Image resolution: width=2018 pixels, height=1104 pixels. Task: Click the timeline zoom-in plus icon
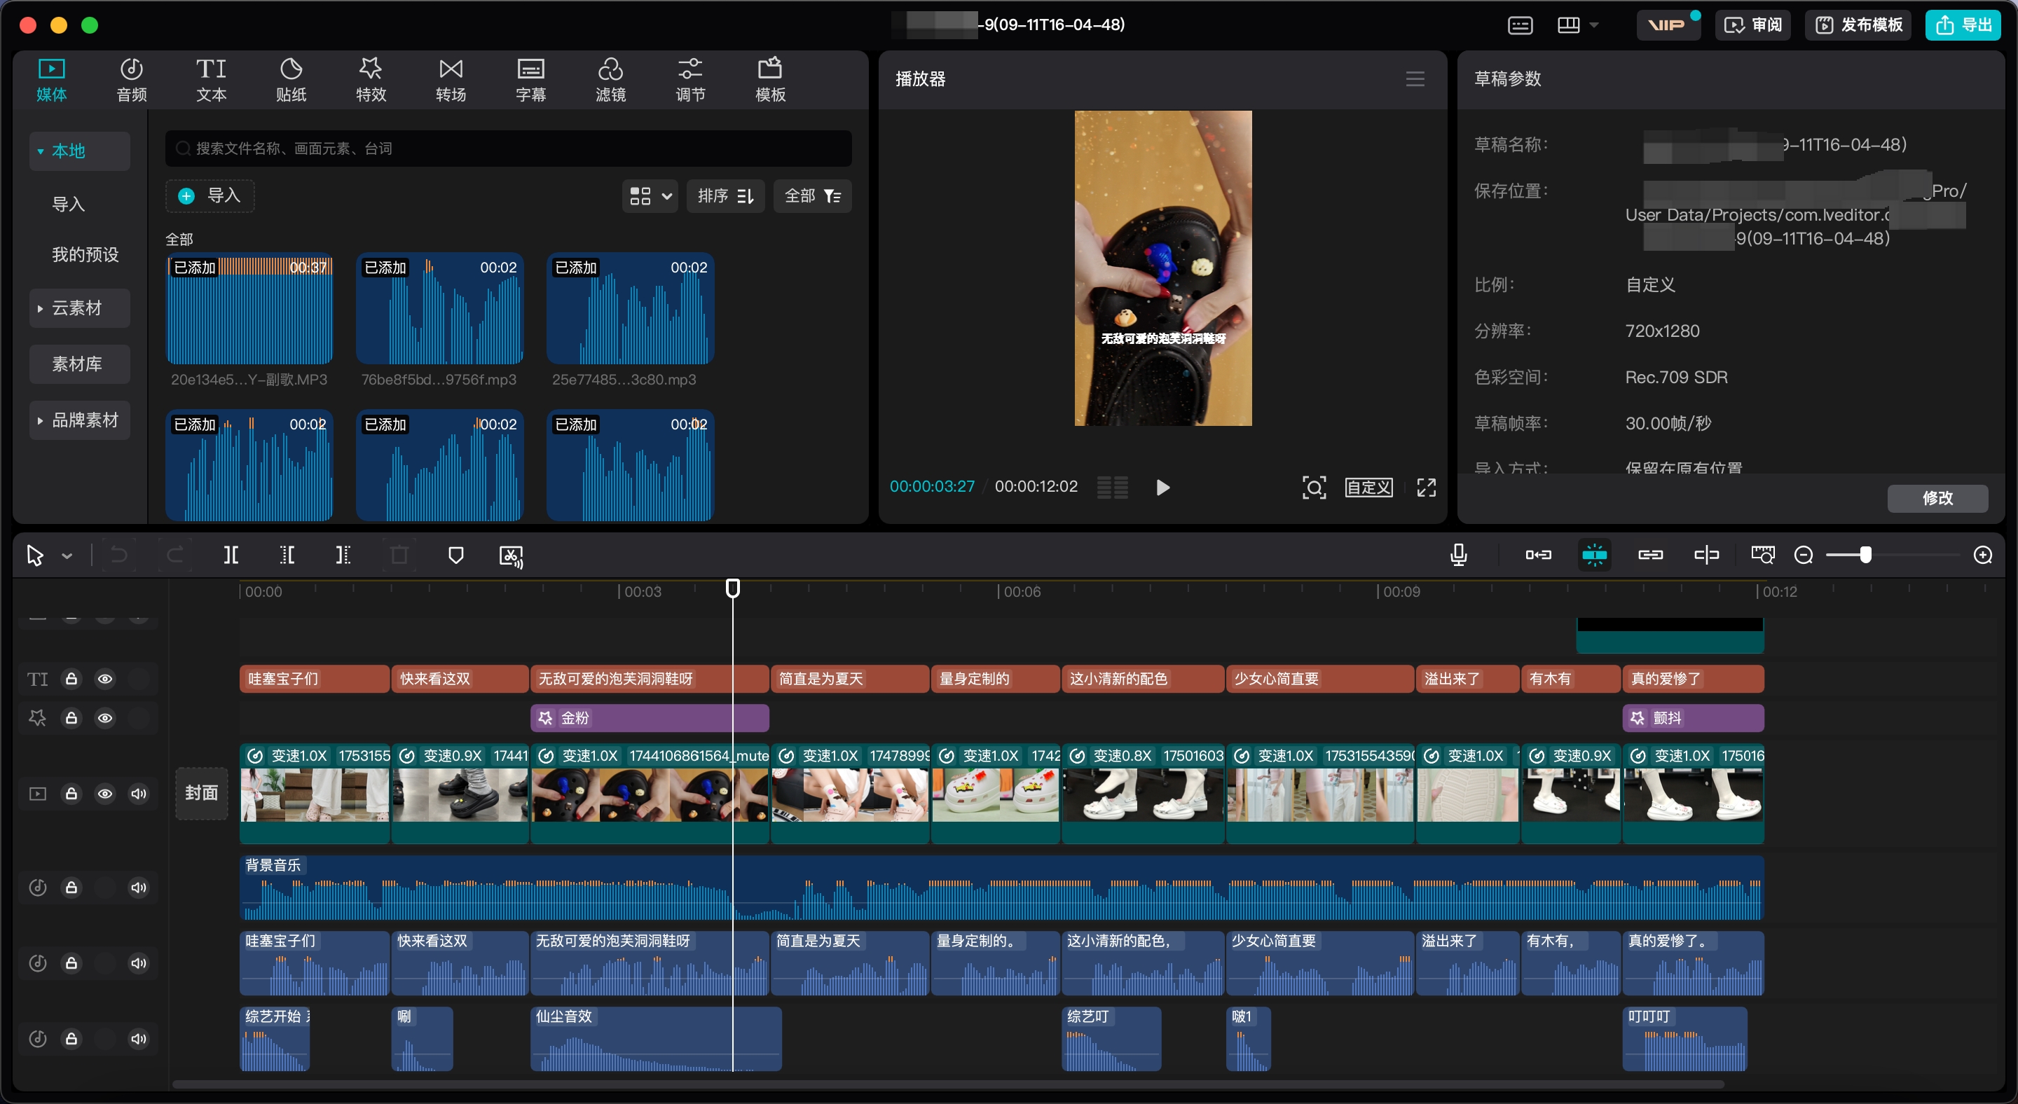(1983, 555)
